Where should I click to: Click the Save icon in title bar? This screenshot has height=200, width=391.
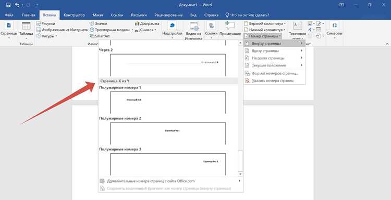(8, 5)
